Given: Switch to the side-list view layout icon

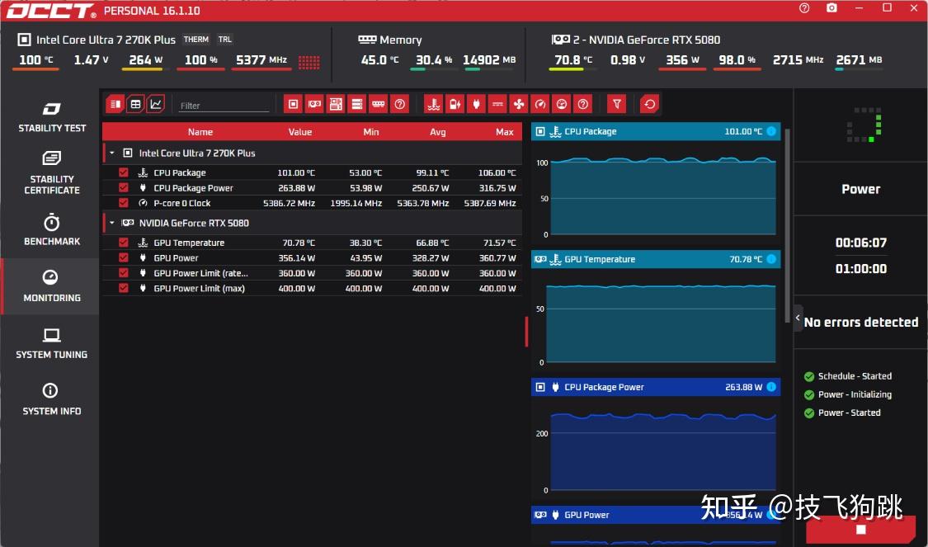Looking at the screenshot, I should 115,104.
